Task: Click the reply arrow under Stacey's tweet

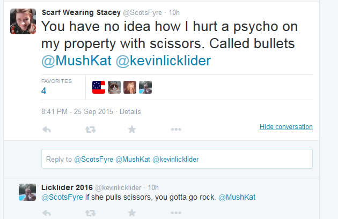Action: pos(47,129)
